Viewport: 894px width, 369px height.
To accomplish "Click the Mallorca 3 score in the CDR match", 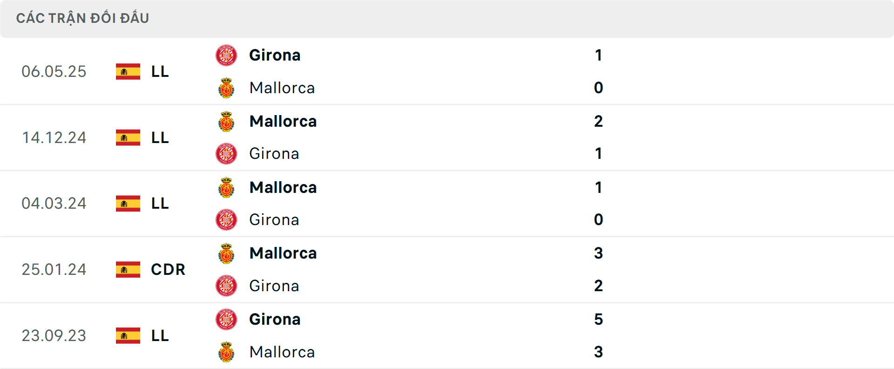I will point(599,253).
